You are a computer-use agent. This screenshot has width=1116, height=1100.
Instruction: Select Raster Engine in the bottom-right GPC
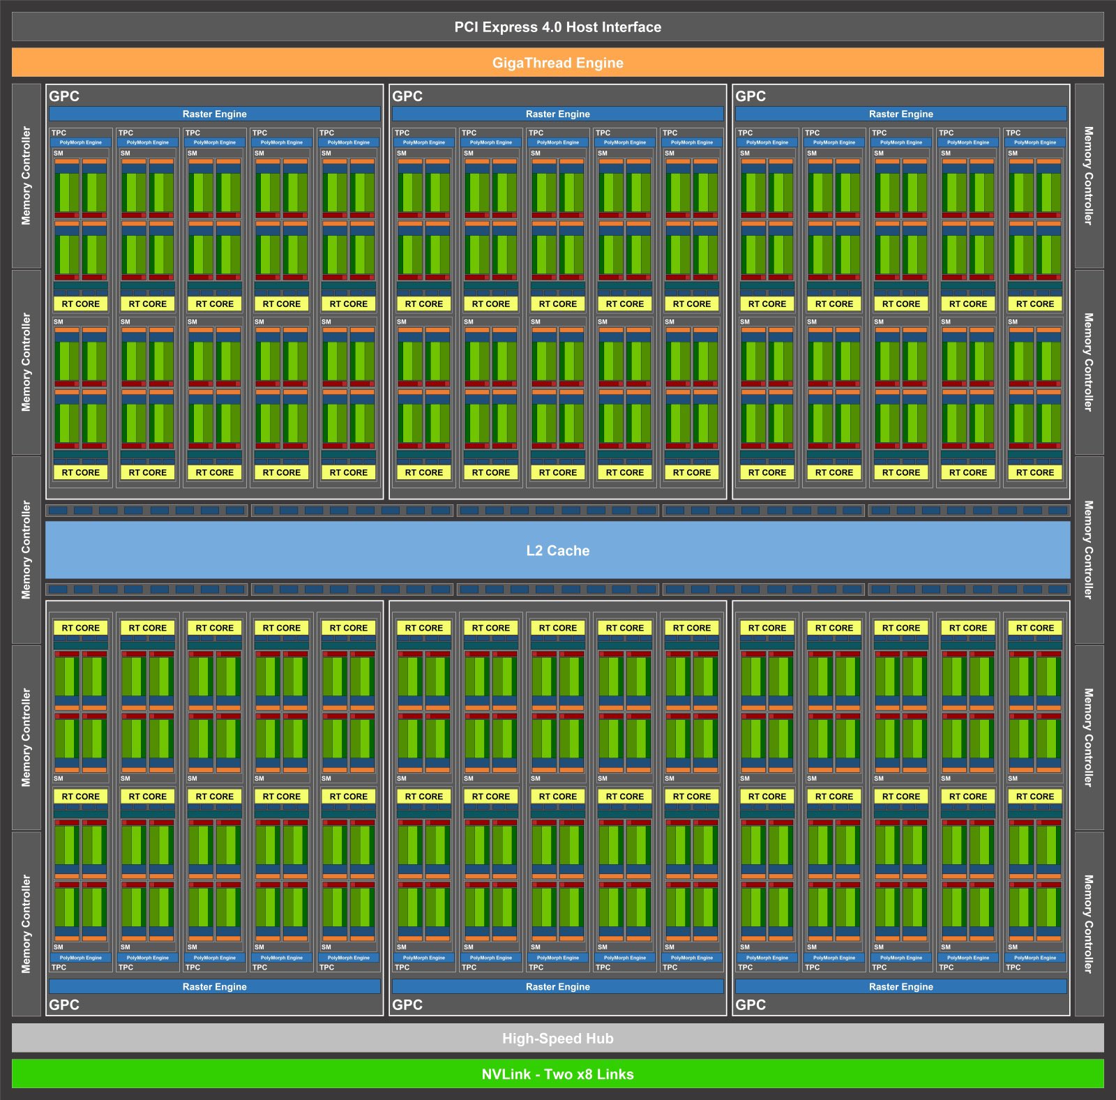coord(901,986)
